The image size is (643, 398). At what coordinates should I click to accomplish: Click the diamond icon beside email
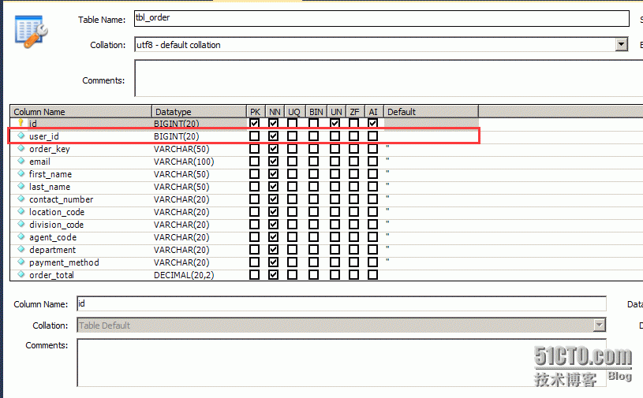(21, 161)
